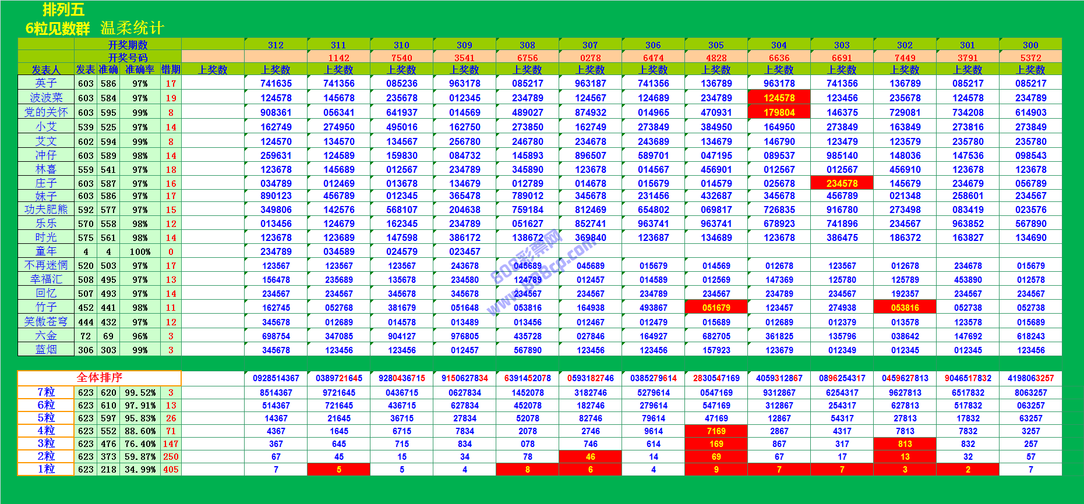Click the red highlighted 234578 cell

click(x=842, y=183)
